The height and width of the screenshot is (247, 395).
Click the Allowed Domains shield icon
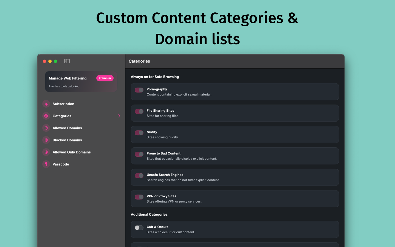tap(46, 128)
